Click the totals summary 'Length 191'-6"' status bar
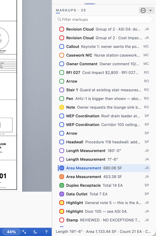 point(103,231)
